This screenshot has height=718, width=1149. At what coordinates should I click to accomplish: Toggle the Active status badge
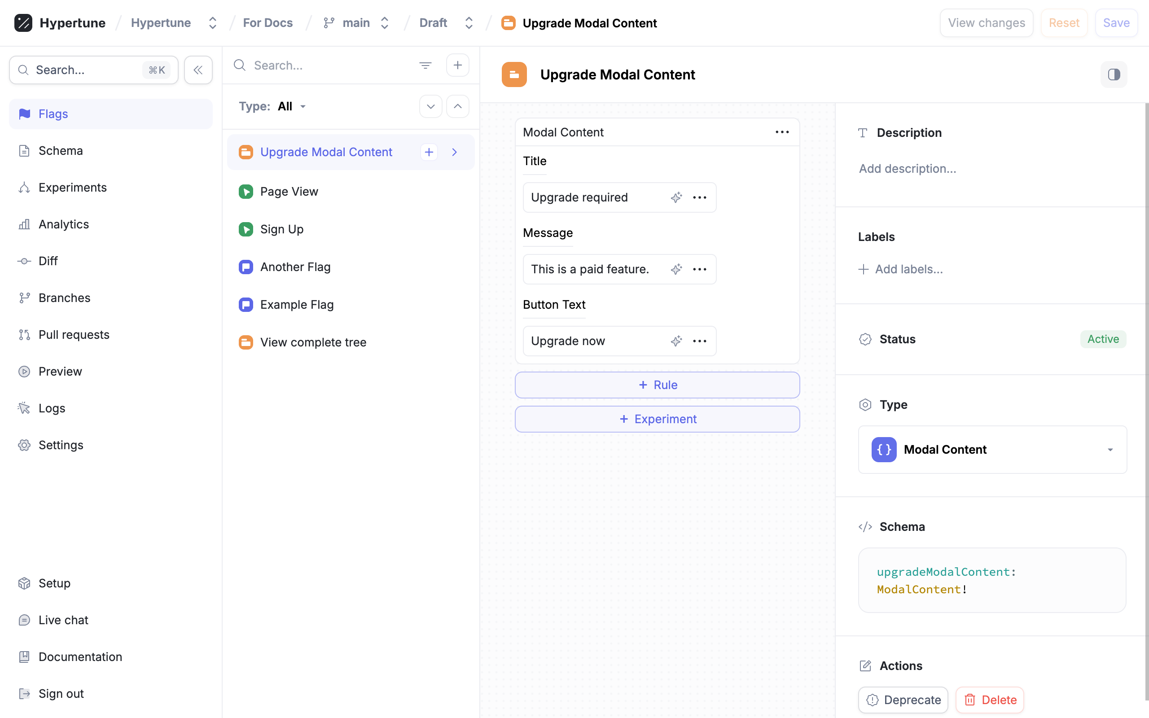(x=1102, y=339)
